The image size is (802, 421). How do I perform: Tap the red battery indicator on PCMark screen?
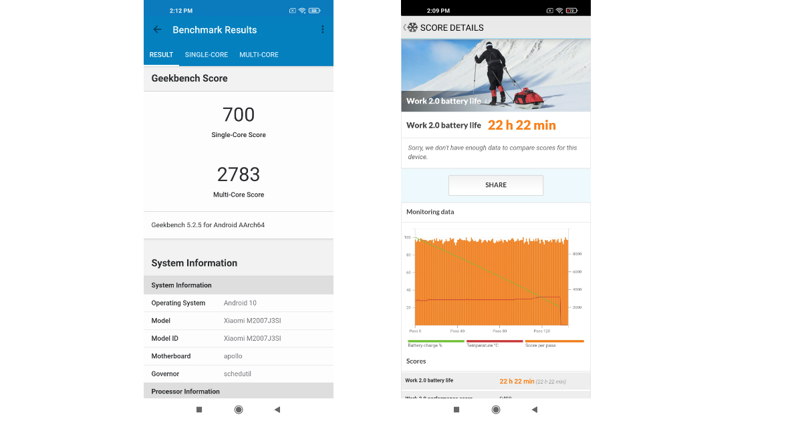point(571,11)
